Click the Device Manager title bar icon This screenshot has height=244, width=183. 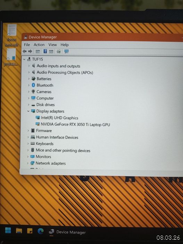[25, 37]
